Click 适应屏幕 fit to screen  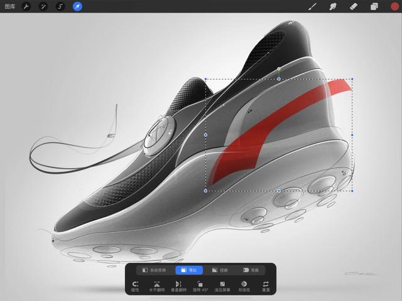coord(222,287)
